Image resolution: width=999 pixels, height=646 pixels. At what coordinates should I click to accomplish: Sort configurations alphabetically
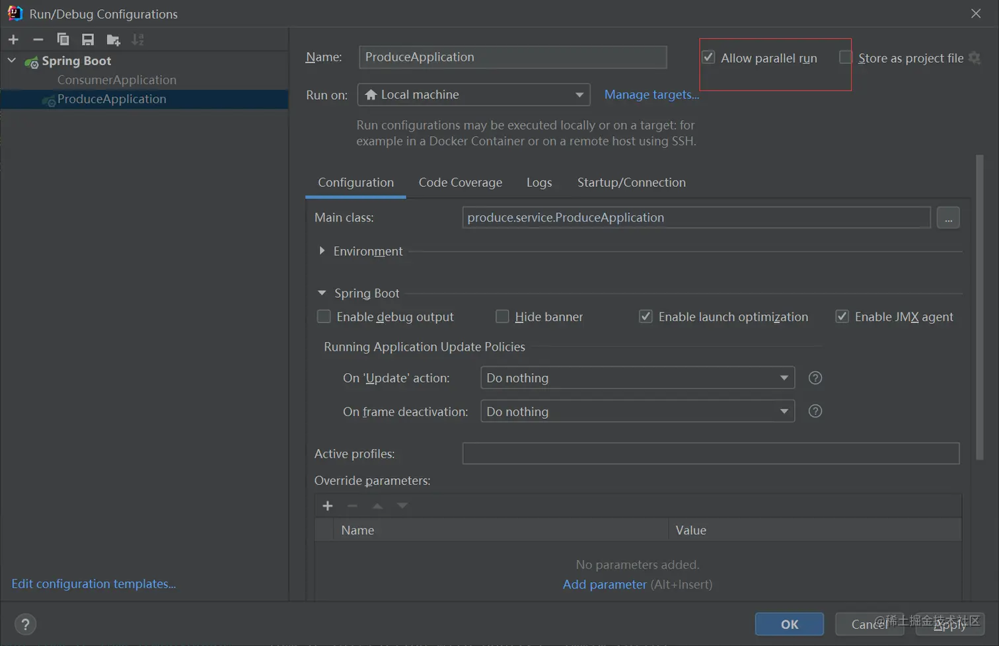click(138, 39)
